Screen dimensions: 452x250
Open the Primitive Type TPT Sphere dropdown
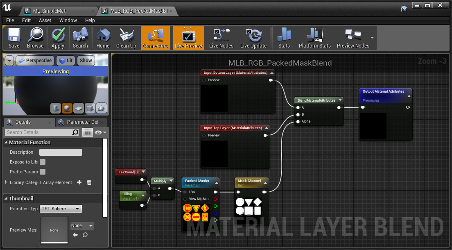(61, 209)
